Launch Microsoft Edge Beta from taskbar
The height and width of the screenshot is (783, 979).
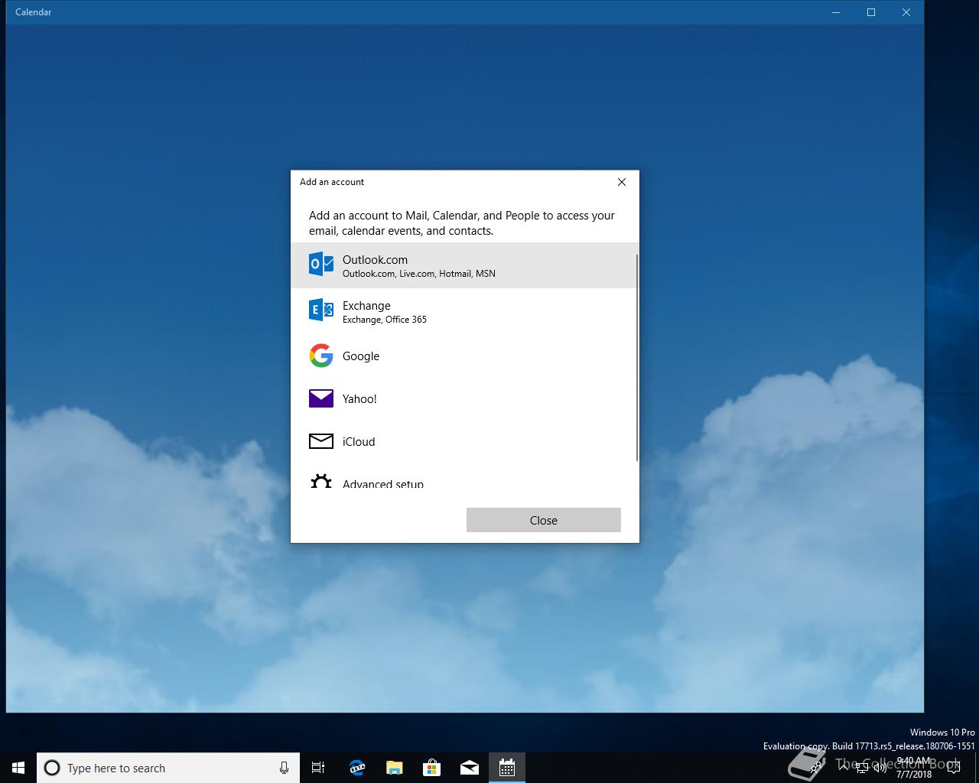(357, 768)
